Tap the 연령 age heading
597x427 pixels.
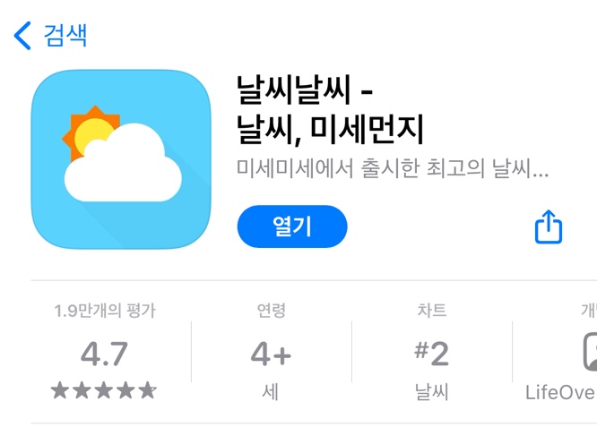tap(271, 311)
